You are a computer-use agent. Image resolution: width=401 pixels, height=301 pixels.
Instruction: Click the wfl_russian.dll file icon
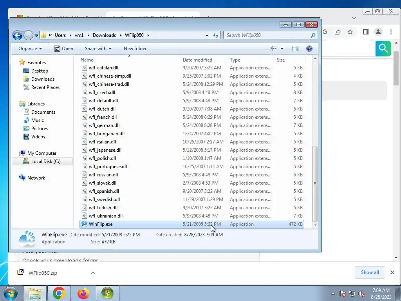coord(84,174)
